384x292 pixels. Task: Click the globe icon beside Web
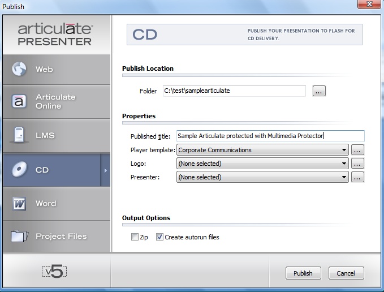click(19, 69)
